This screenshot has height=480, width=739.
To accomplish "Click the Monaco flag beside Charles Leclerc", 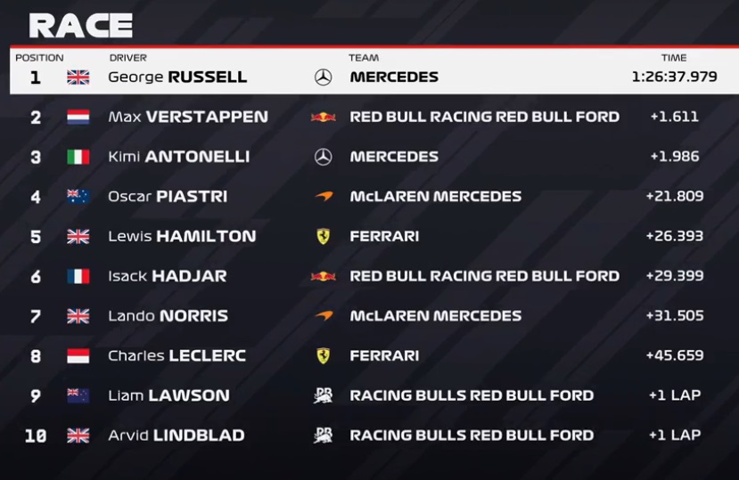I will pyautogui.click(x=78, y=356).
